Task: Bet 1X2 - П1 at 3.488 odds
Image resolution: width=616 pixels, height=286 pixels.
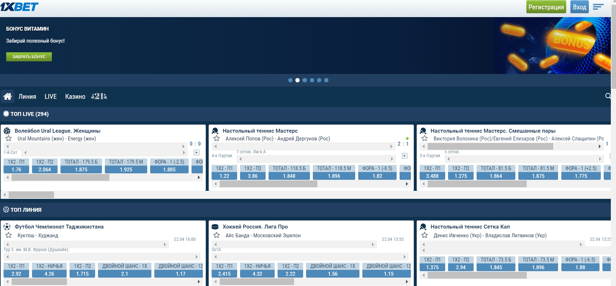Action: 432,172
